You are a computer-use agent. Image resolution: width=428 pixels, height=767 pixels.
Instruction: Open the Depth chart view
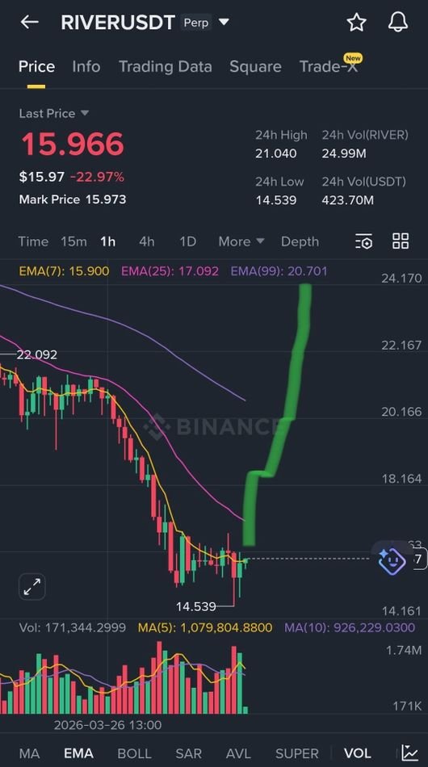pos(300,241)
